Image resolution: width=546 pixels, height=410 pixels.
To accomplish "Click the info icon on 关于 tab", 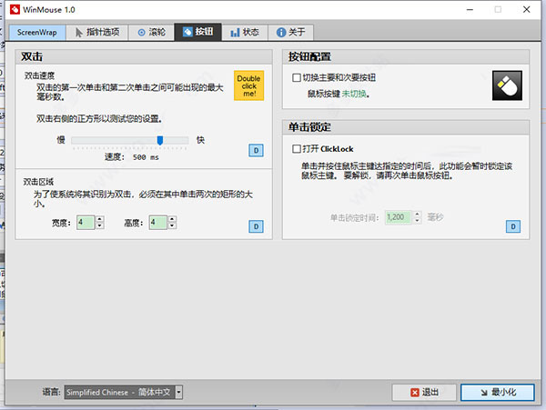I will pos(281,33).
